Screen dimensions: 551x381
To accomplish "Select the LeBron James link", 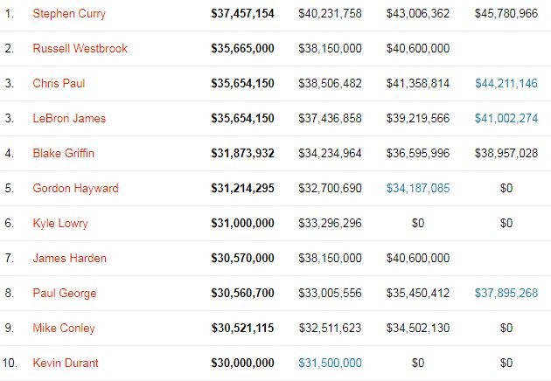I will [69, 119].
